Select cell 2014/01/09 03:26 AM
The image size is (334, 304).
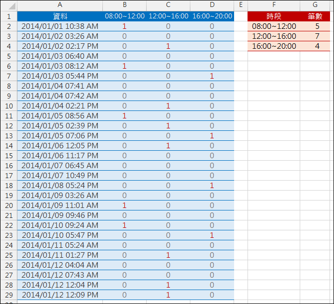[60, 195]
